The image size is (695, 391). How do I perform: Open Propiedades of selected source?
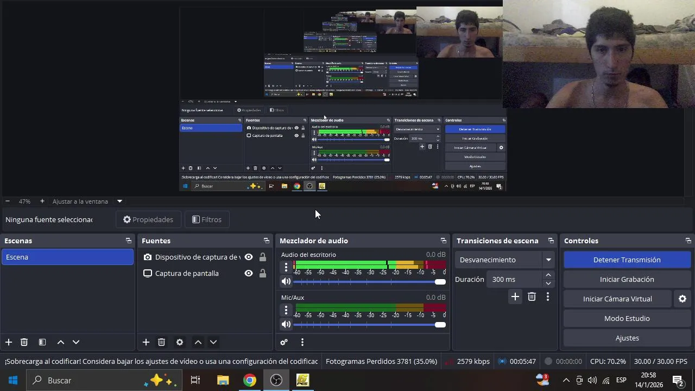click(x=148, y=219)
